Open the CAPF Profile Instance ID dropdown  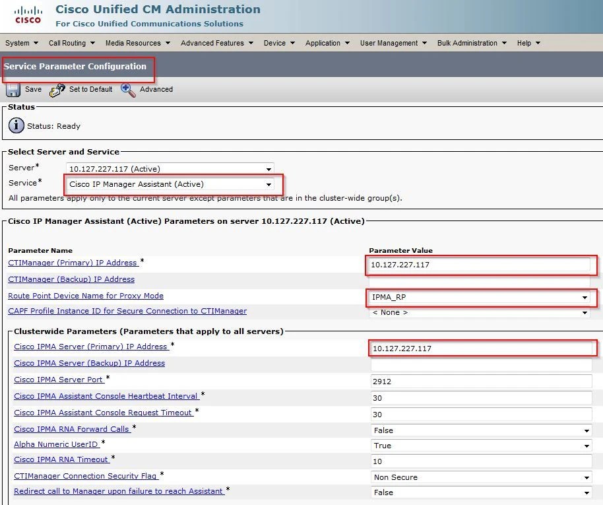click(x=585, y=312)
